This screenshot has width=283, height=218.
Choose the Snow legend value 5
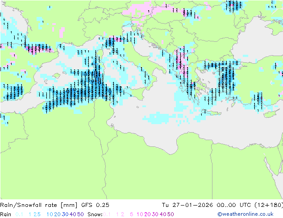tap(132, 214)
